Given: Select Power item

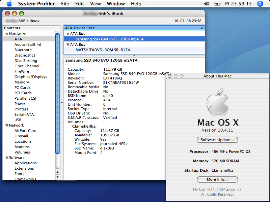Looking at the screenshot, I should click(20, 104).
